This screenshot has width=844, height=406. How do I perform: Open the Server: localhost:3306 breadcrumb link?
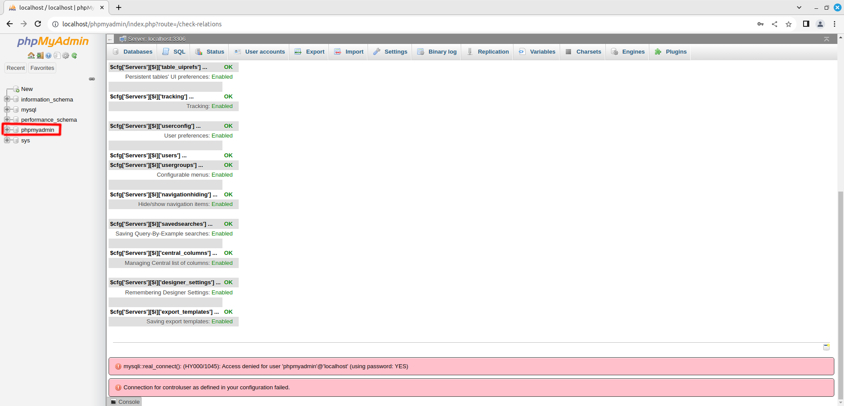point(156,39)
